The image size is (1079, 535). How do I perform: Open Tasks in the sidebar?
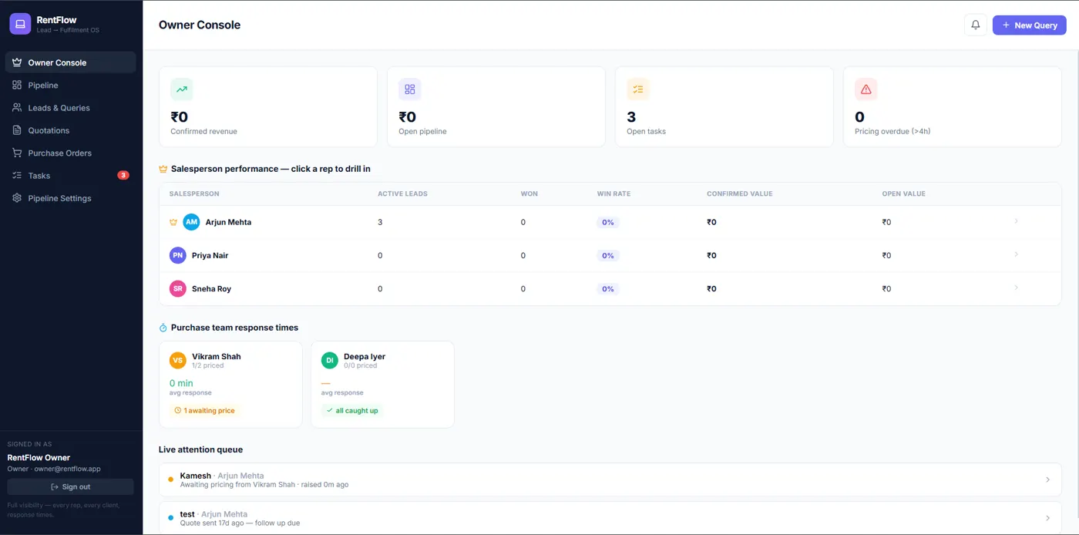pyautogui.click(x=70, y=176)
